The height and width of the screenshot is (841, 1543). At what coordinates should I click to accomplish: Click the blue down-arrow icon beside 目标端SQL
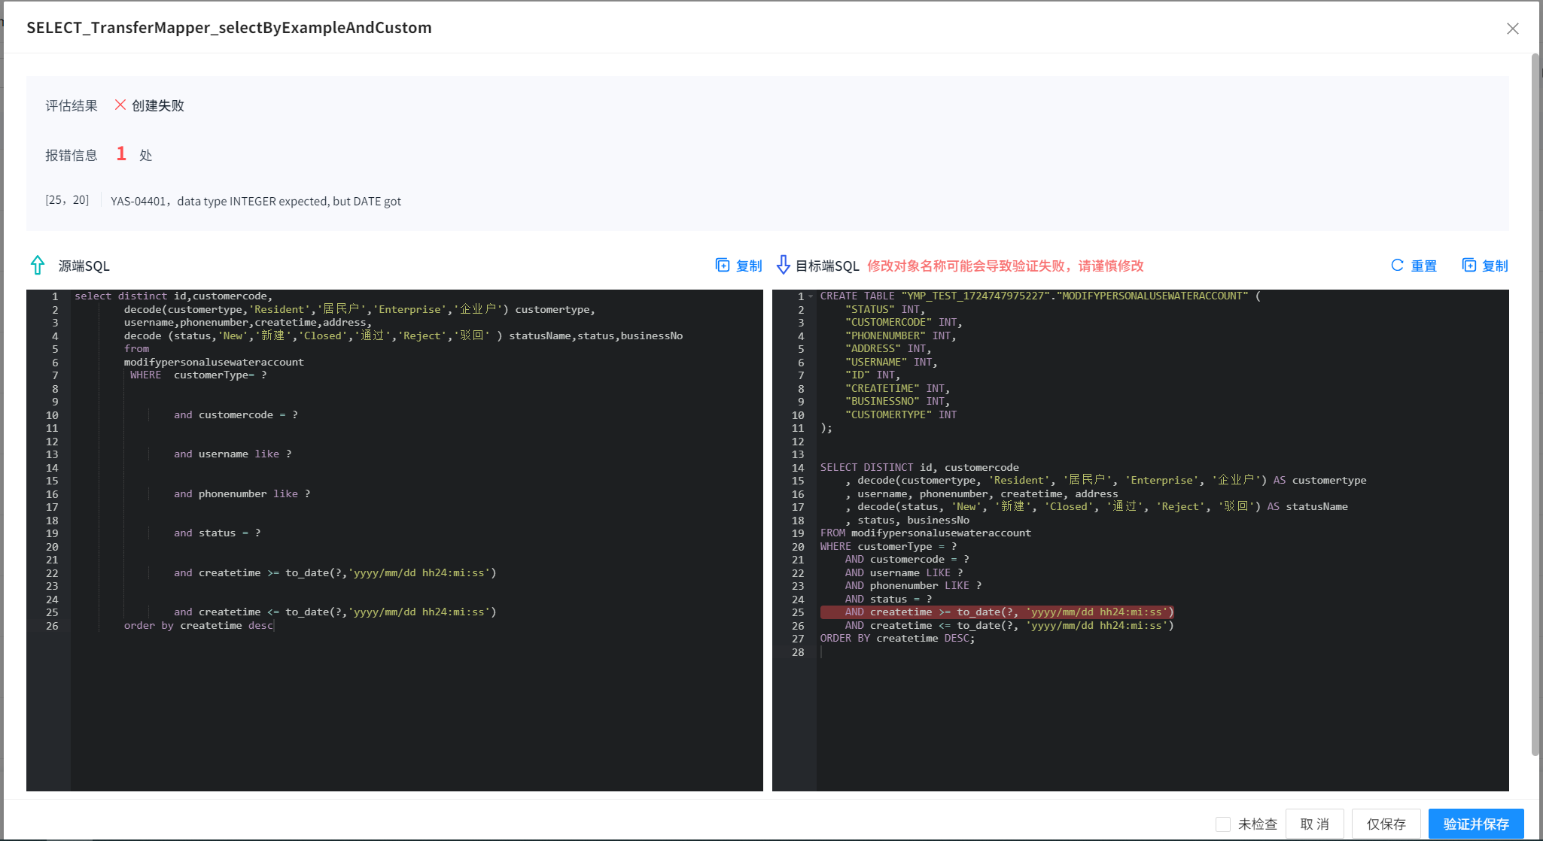click(784, 265)
